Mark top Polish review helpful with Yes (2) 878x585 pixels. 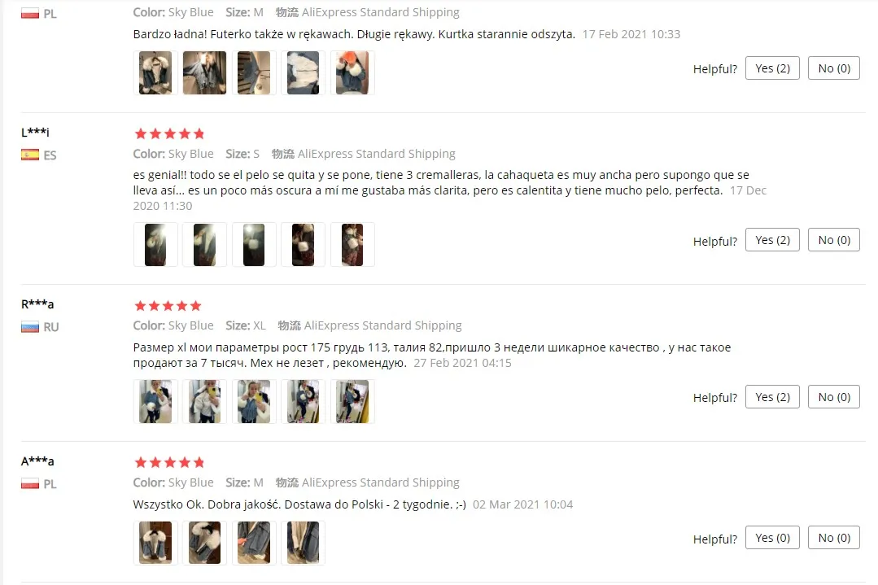(x=772, y=68)
